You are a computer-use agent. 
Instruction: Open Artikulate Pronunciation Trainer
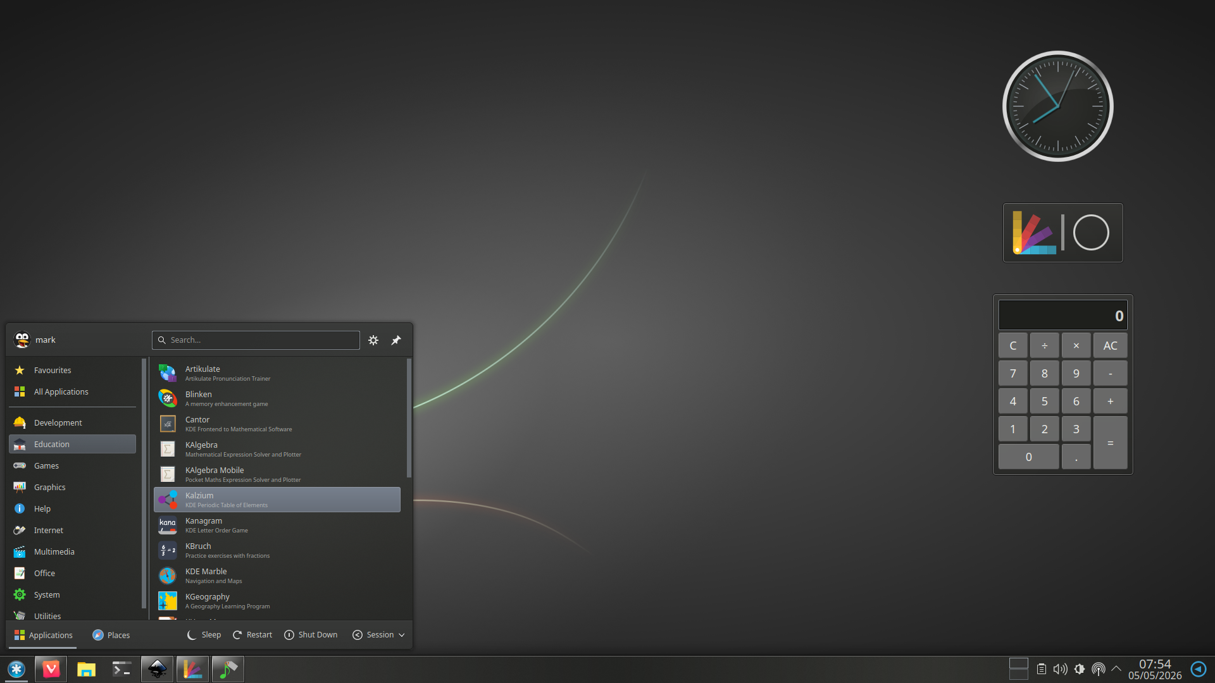277,373
